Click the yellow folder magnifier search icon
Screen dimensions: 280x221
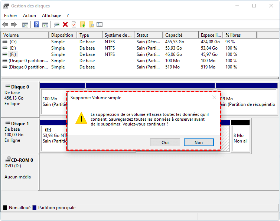pos(91,24)
